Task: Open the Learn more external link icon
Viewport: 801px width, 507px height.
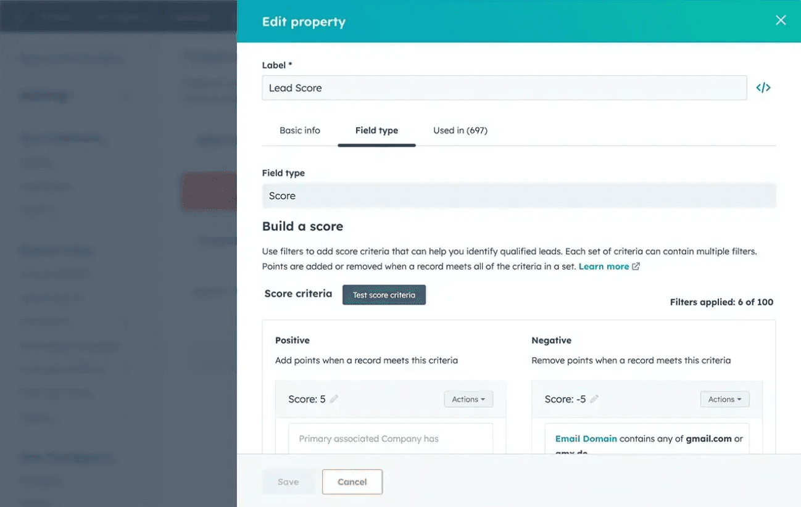Action: click(x=635, y=266)
